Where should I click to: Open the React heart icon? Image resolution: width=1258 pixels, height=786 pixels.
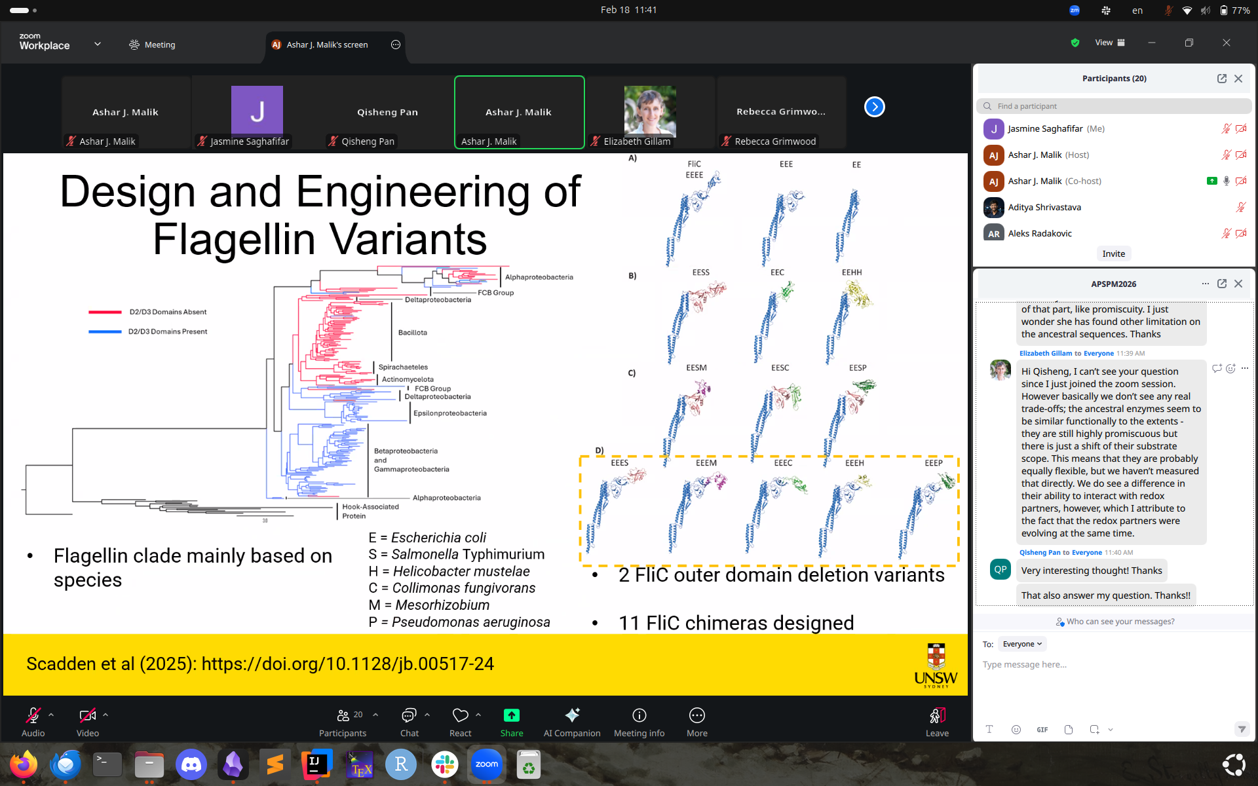[x=460, y=715]
